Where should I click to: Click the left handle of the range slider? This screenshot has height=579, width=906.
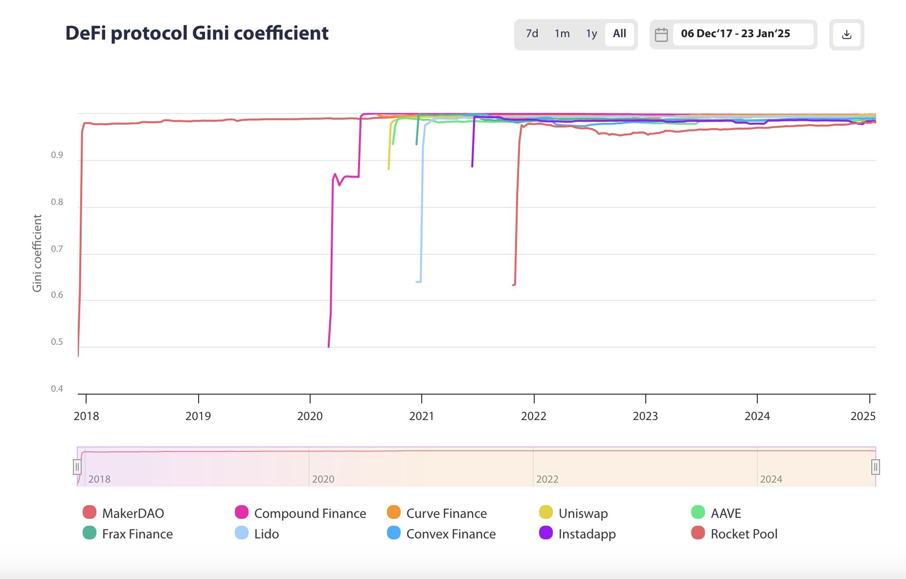pyautogui.click(x=77, y=468)
